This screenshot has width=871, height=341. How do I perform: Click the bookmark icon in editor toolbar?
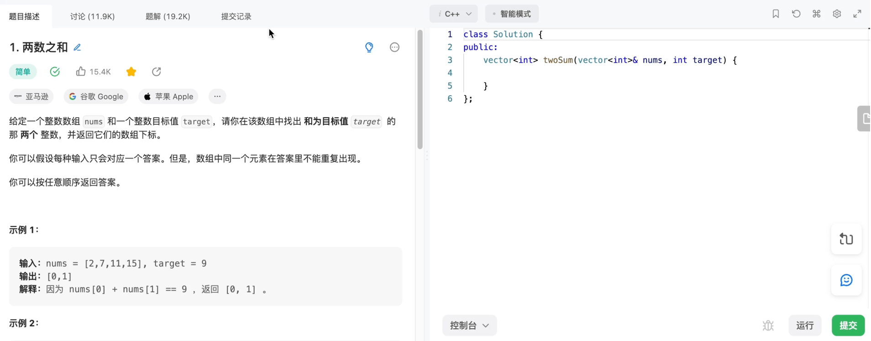click(776, 14)
